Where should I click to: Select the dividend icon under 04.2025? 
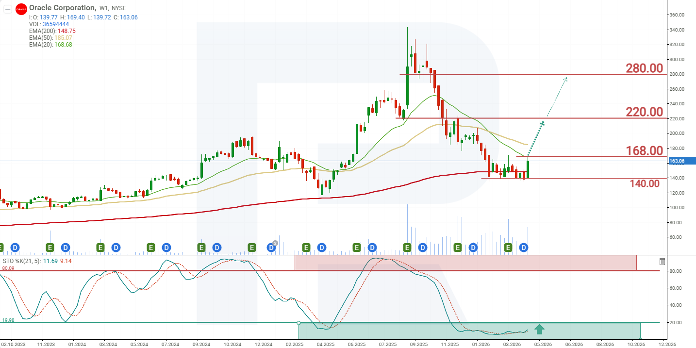322,248
